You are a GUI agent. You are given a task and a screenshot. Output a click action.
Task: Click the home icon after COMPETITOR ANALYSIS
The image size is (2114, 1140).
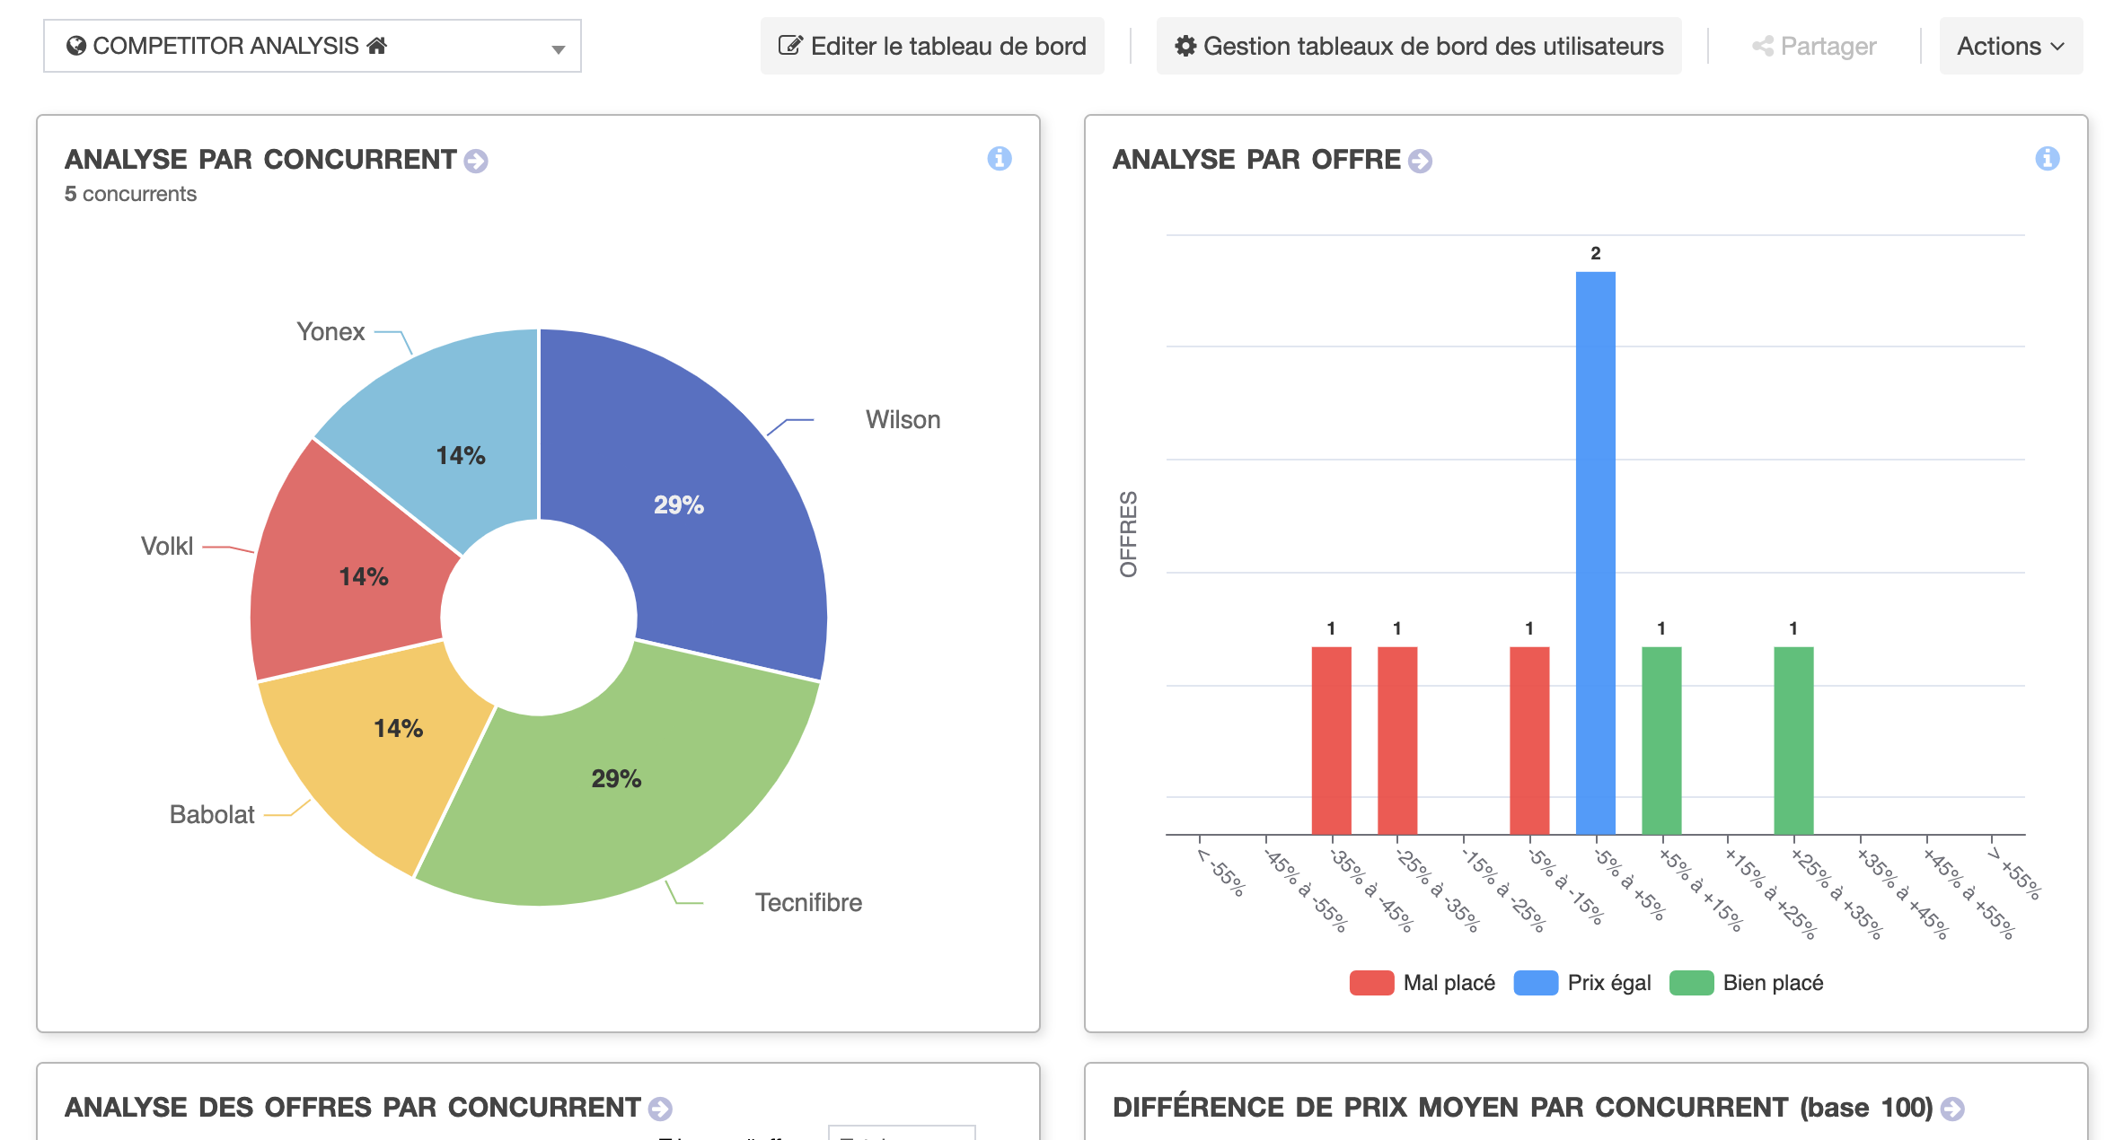pyautogui.click(x=377, y=45)
